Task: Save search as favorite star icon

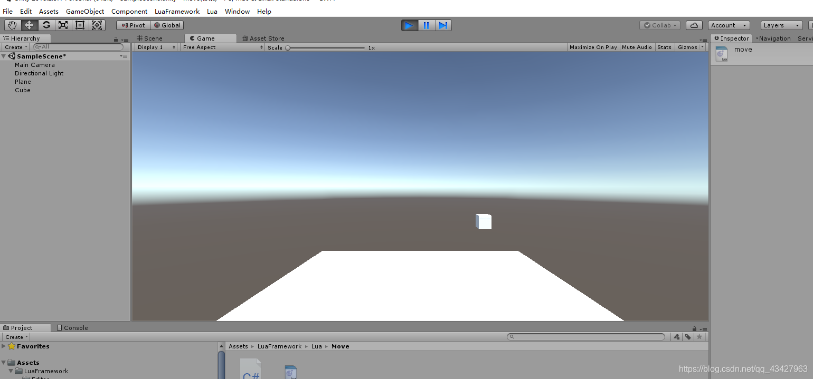Action: [699, 337]
